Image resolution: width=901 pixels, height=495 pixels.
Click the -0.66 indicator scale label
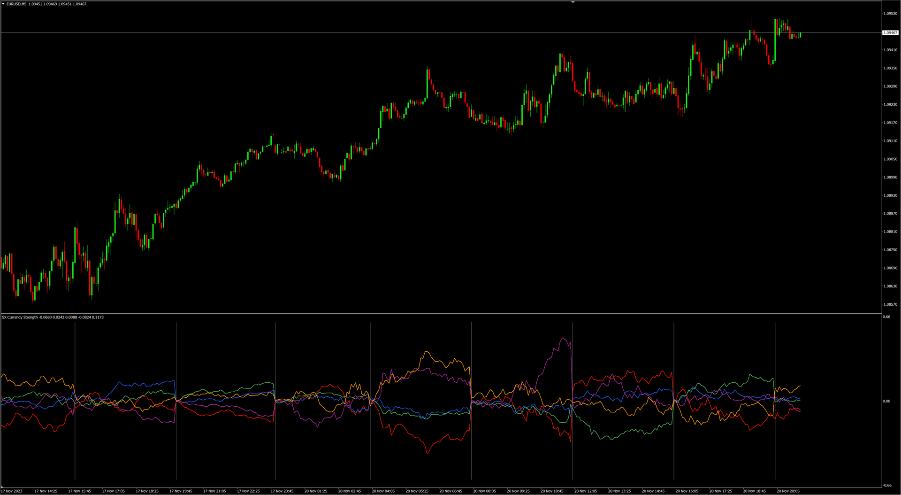tap(887, 485)
